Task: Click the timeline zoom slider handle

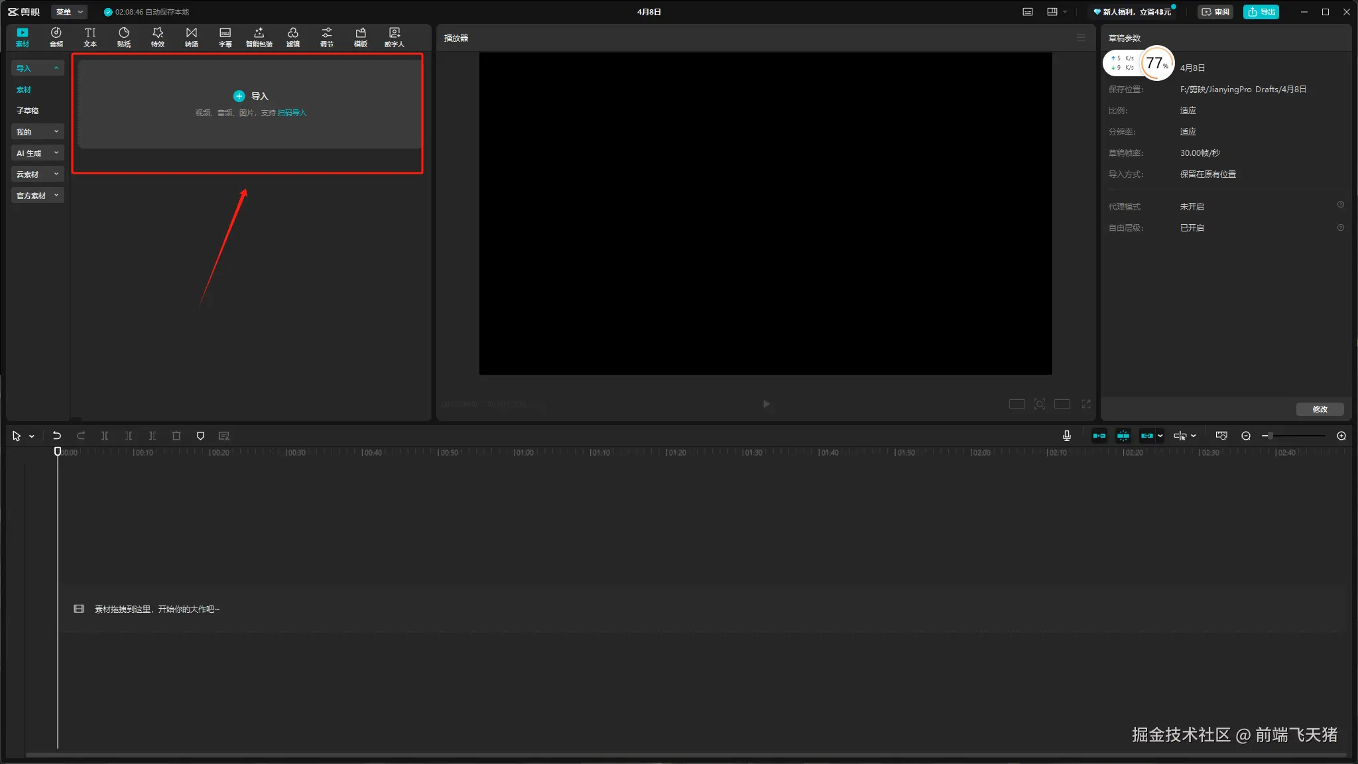Action: coord(1270,436)
